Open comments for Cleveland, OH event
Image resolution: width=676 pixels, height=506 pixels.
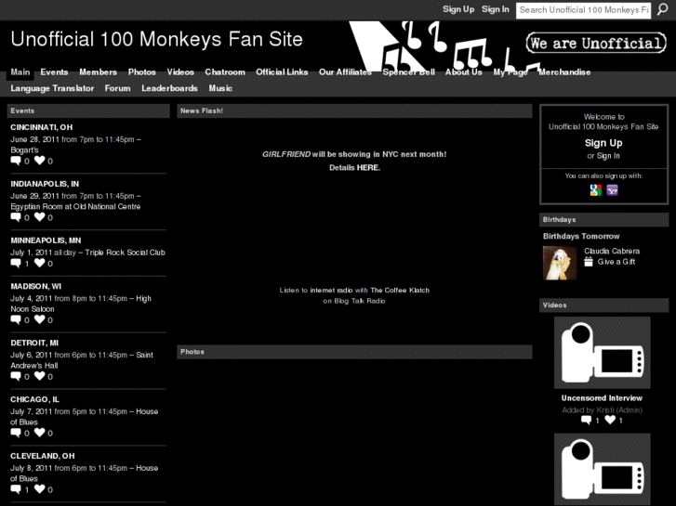(16, 489)
